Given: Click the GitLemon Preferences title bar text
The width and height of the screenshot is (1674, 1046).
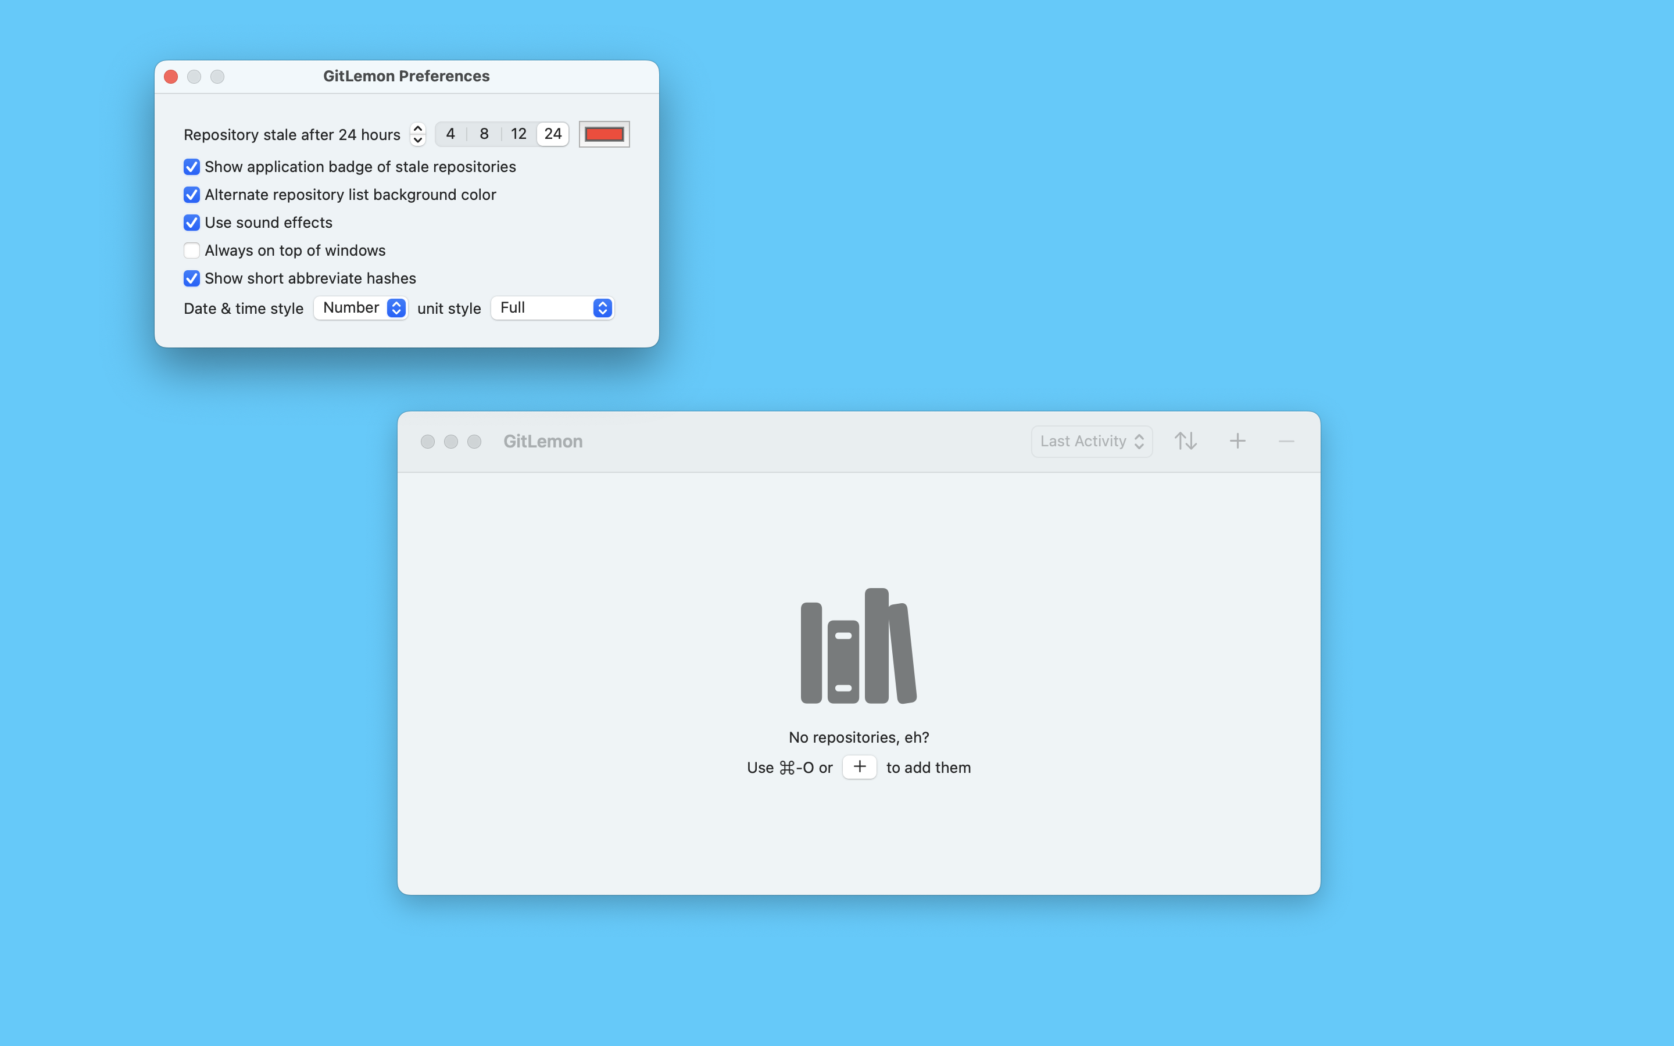Looking at the screenshot, I should (406, 76).
